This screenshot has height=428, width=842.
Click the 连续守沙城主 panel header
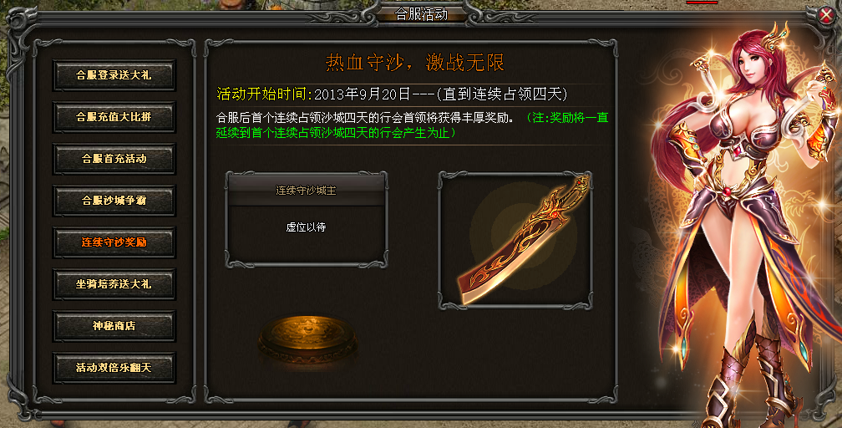pos(306,191)
